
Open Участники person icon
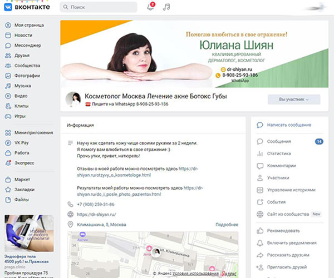click(260, 178)
